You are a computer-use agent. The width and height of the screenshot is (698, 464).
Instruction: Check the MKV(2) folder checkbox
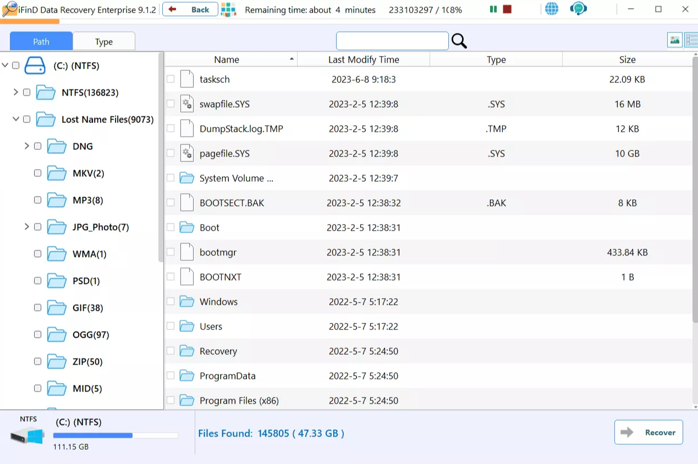coord(37,173)
